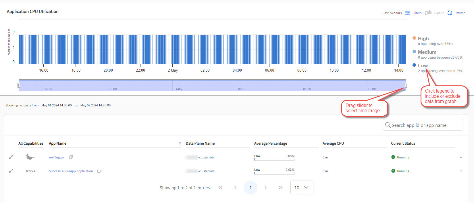Click the sort arrow on App Name column
This screenshot has height=203, width=474.
pos(180,143)
